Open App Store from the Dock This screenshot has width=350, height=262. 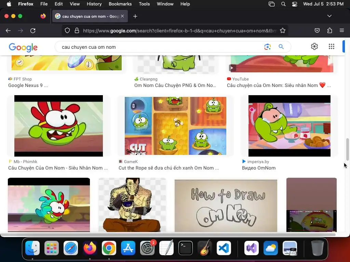point(128,248)
